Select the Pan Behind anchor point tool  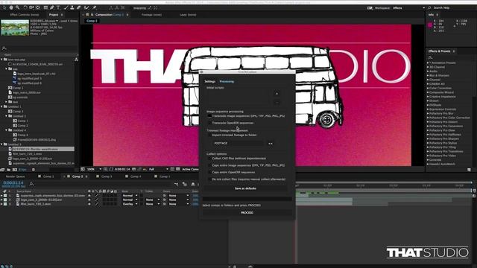(x=38, y=7)
